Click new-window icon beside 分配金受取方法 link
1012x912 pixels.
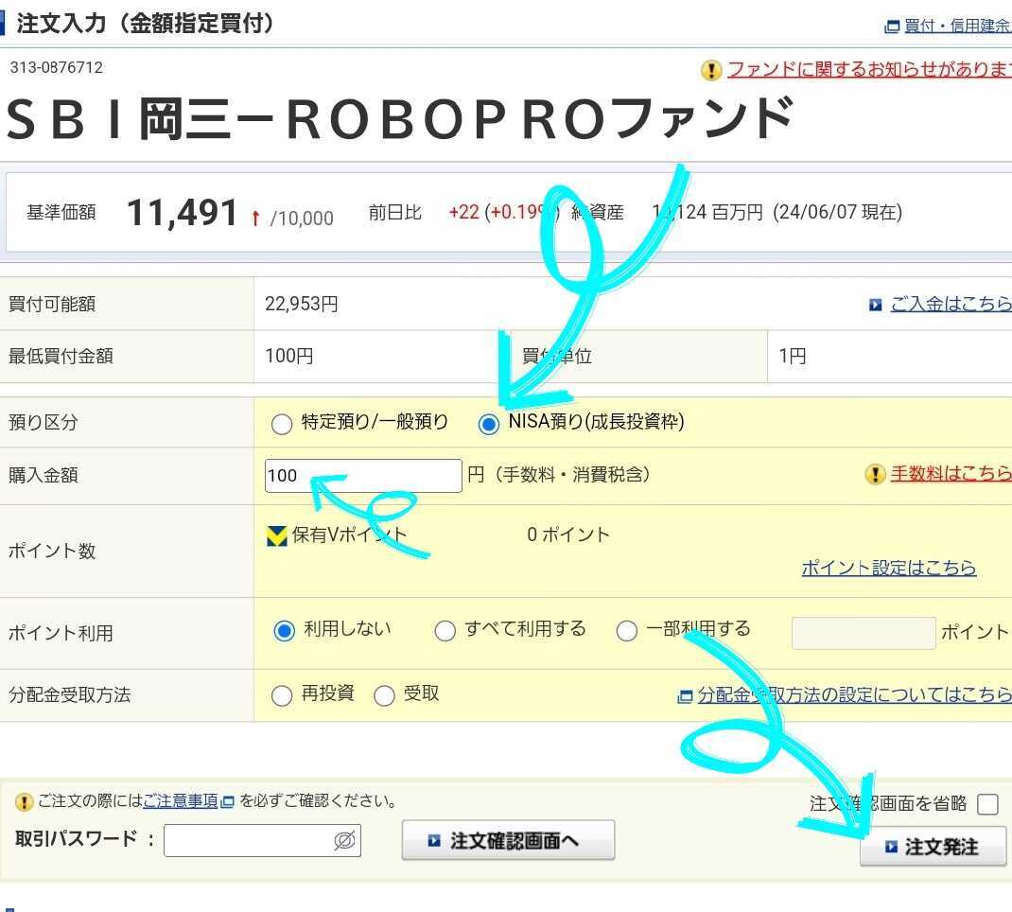click(x=685, y=695)
